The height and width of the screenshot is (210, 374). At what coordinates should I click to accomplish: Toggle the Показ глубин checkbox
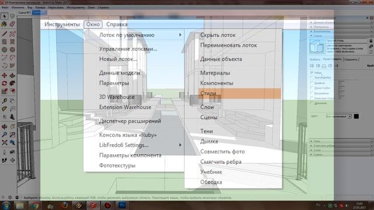pos(311,88)
